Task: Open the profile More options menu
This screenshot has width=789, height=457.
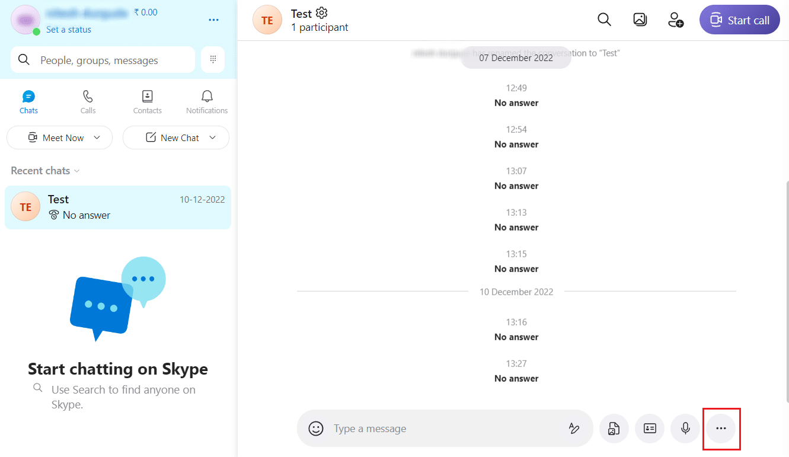Action: 214,20
